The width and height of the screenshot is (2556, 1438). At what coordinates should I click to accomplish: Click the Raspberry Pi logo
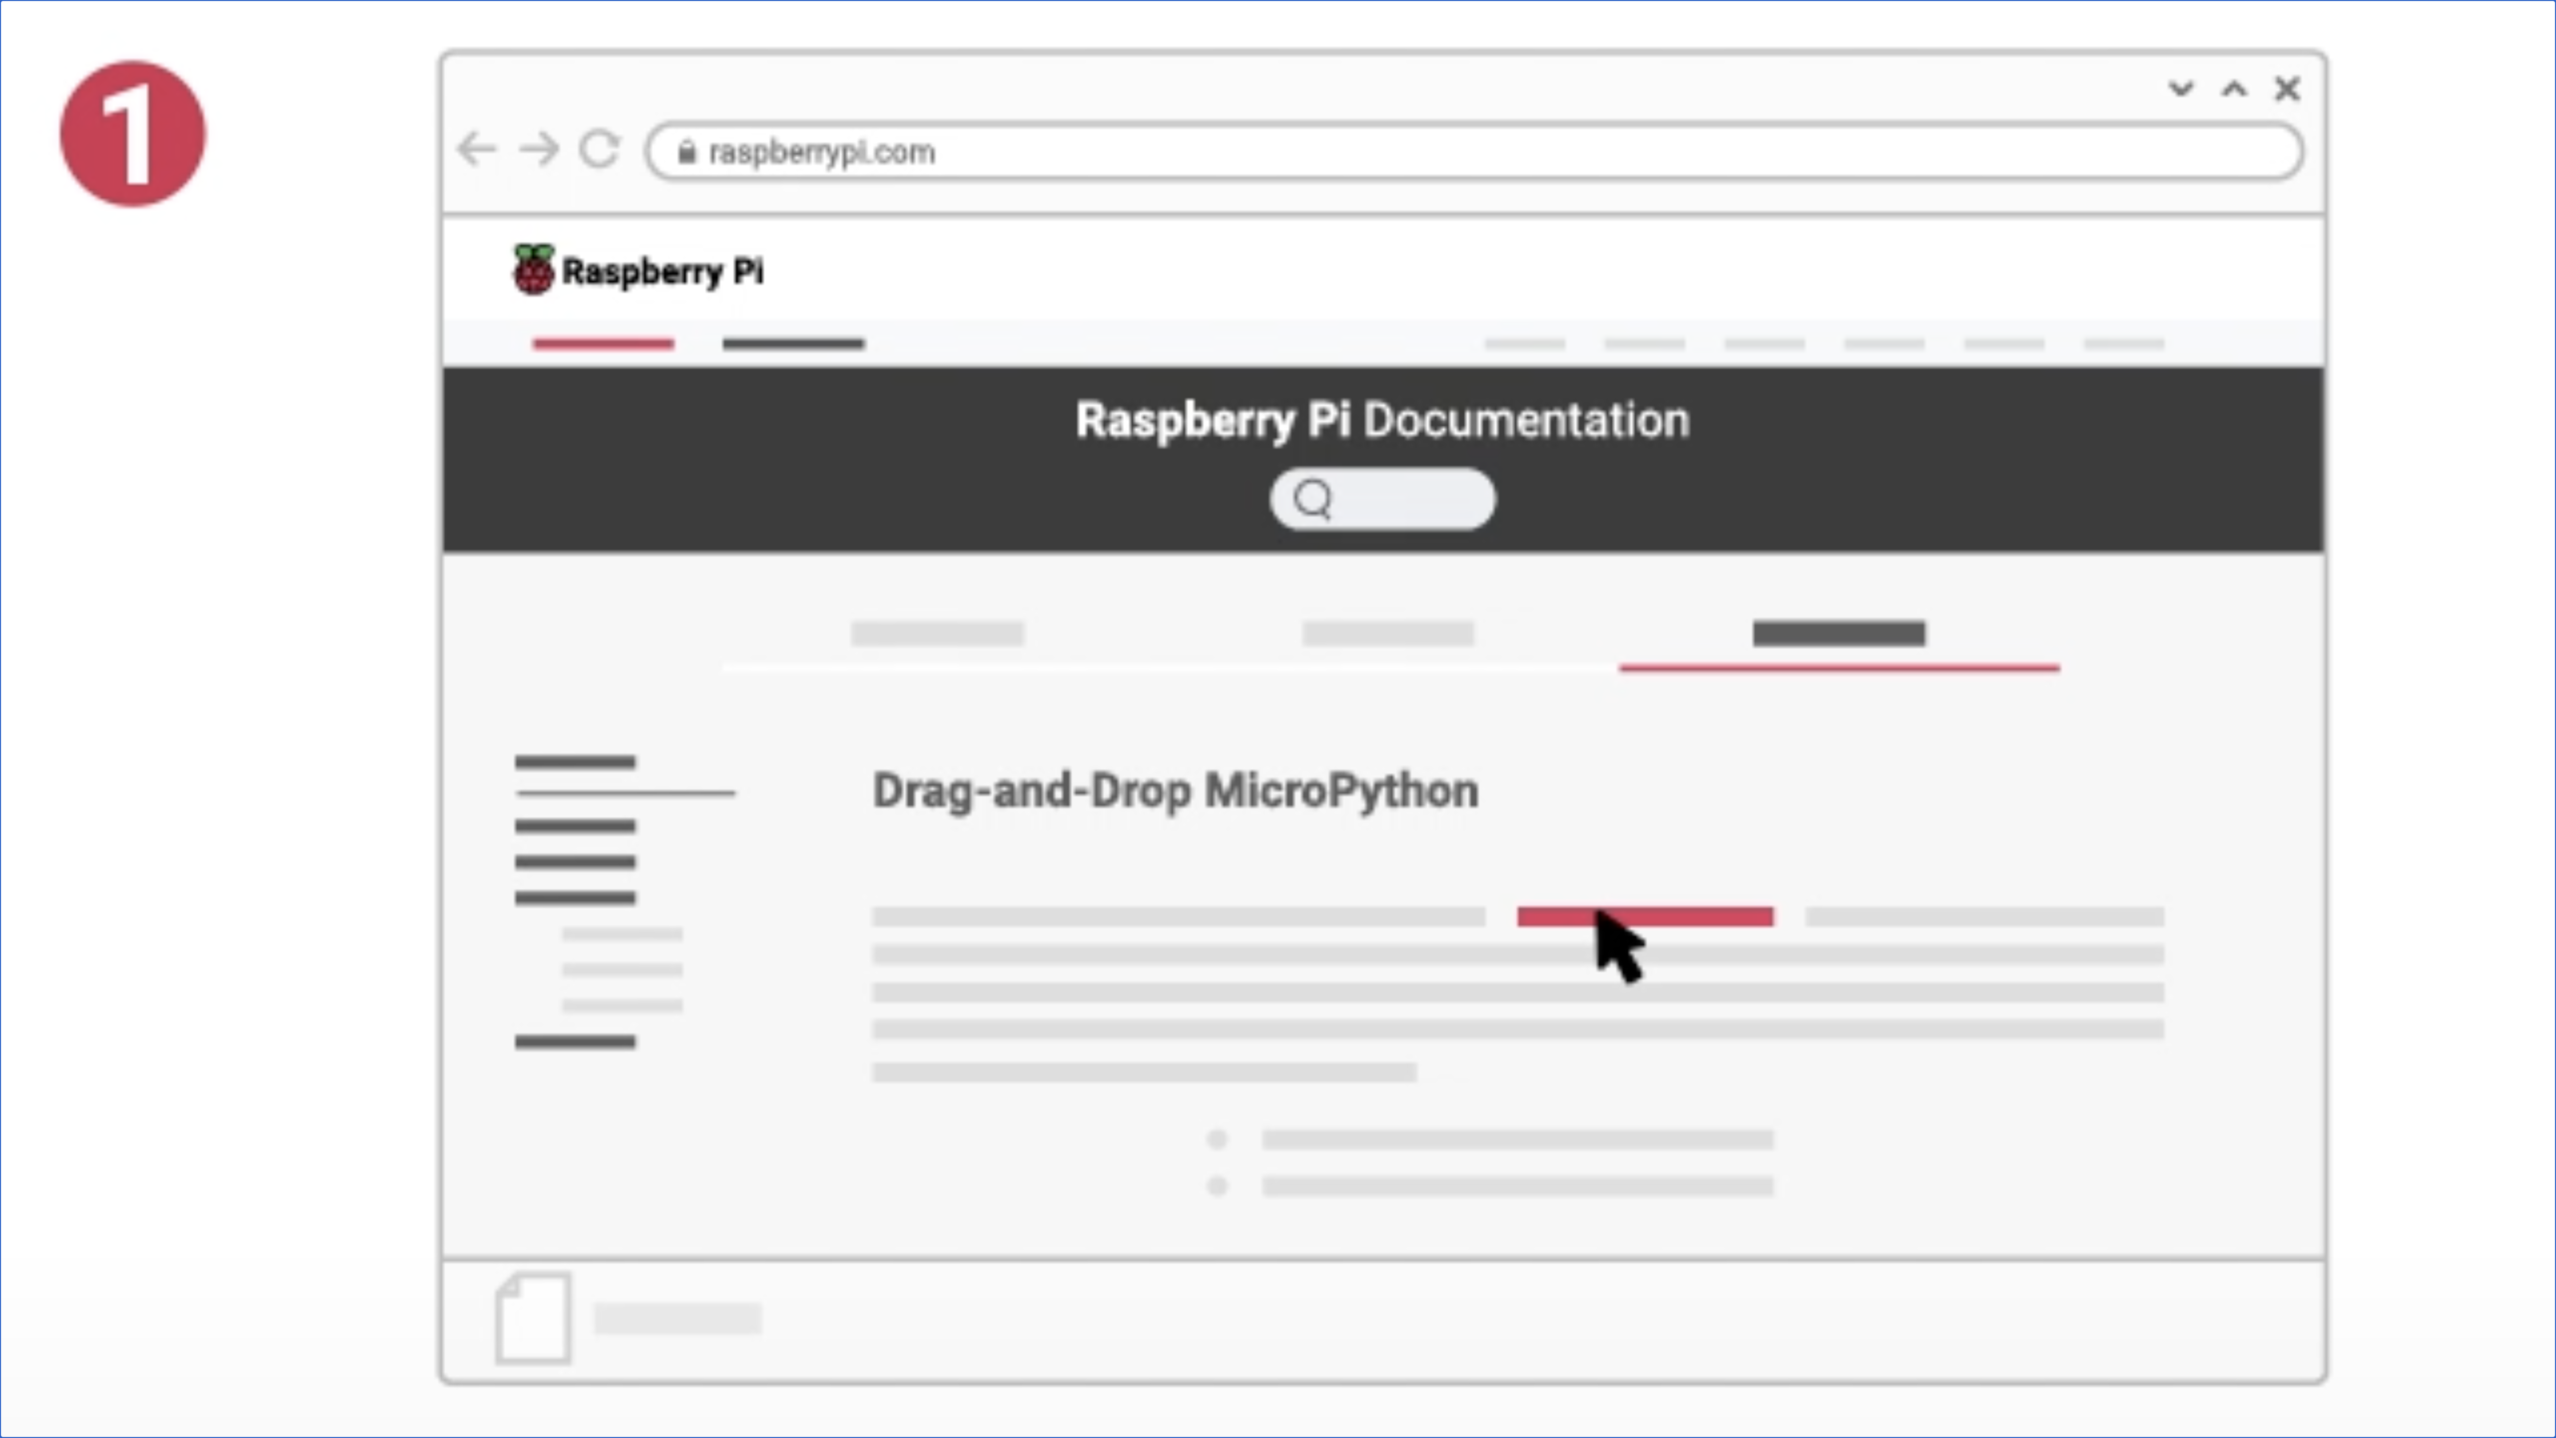coord(534,270)
